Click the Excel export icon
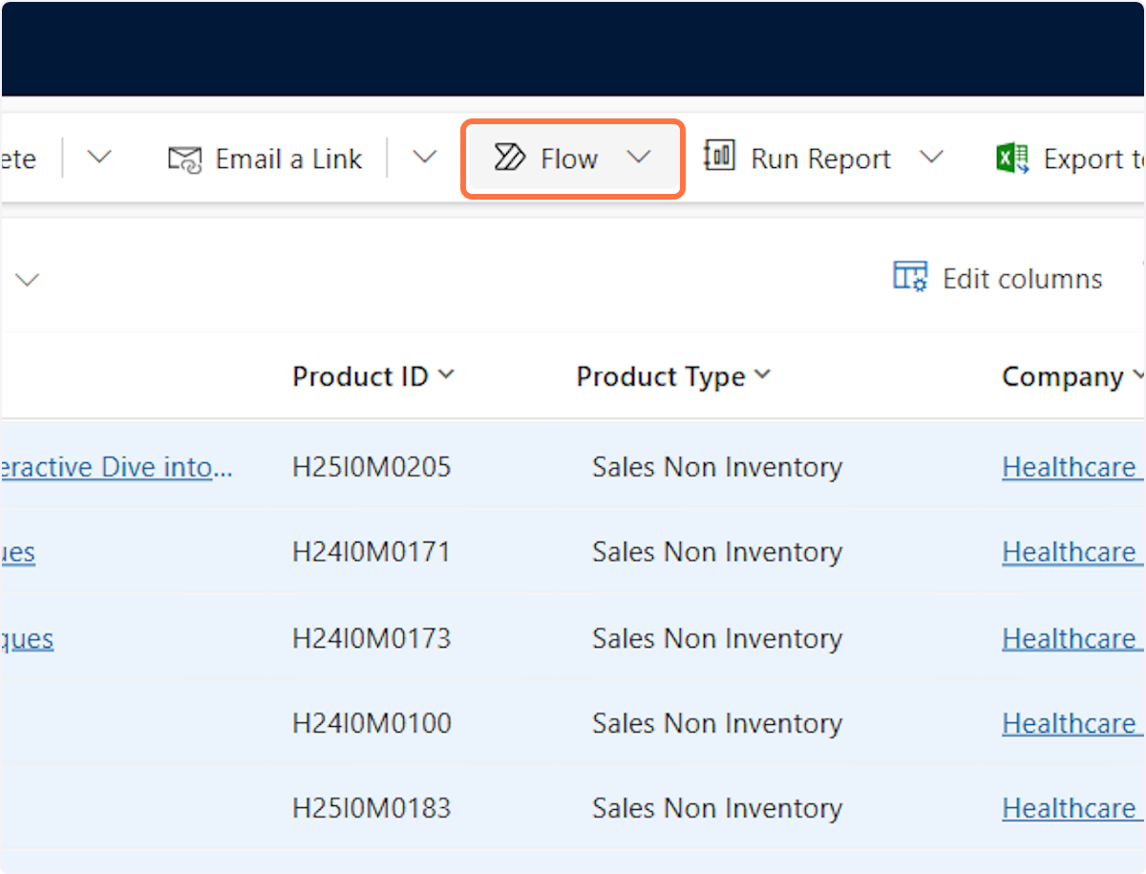This screenshot has height=874, width=1146. pos(1011,159)
